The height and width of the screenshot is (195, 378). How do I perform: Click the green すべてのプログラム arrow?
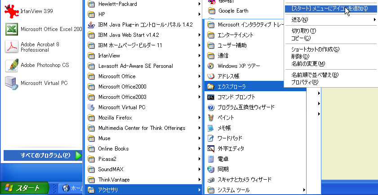[78, 156]
